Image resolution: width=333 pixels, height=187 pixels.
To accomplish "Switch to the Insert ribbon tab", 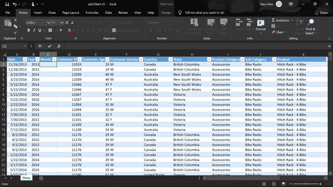I will point(38,13).
